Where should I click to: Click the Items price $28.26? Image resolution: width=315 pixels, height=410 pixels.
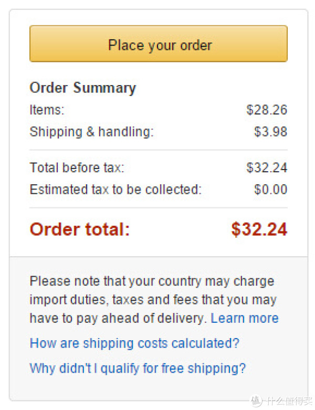pos(267,110)
